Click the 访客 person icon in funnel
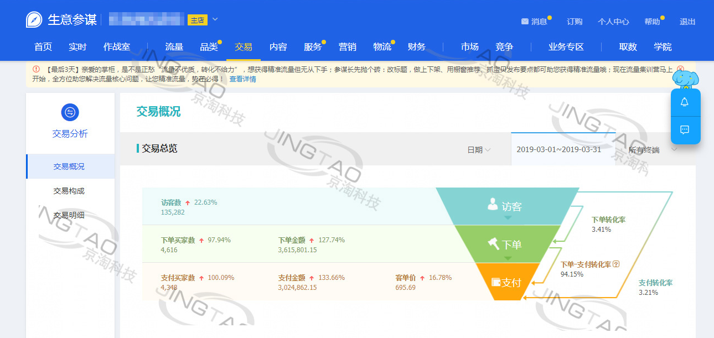 click(493, 205)
